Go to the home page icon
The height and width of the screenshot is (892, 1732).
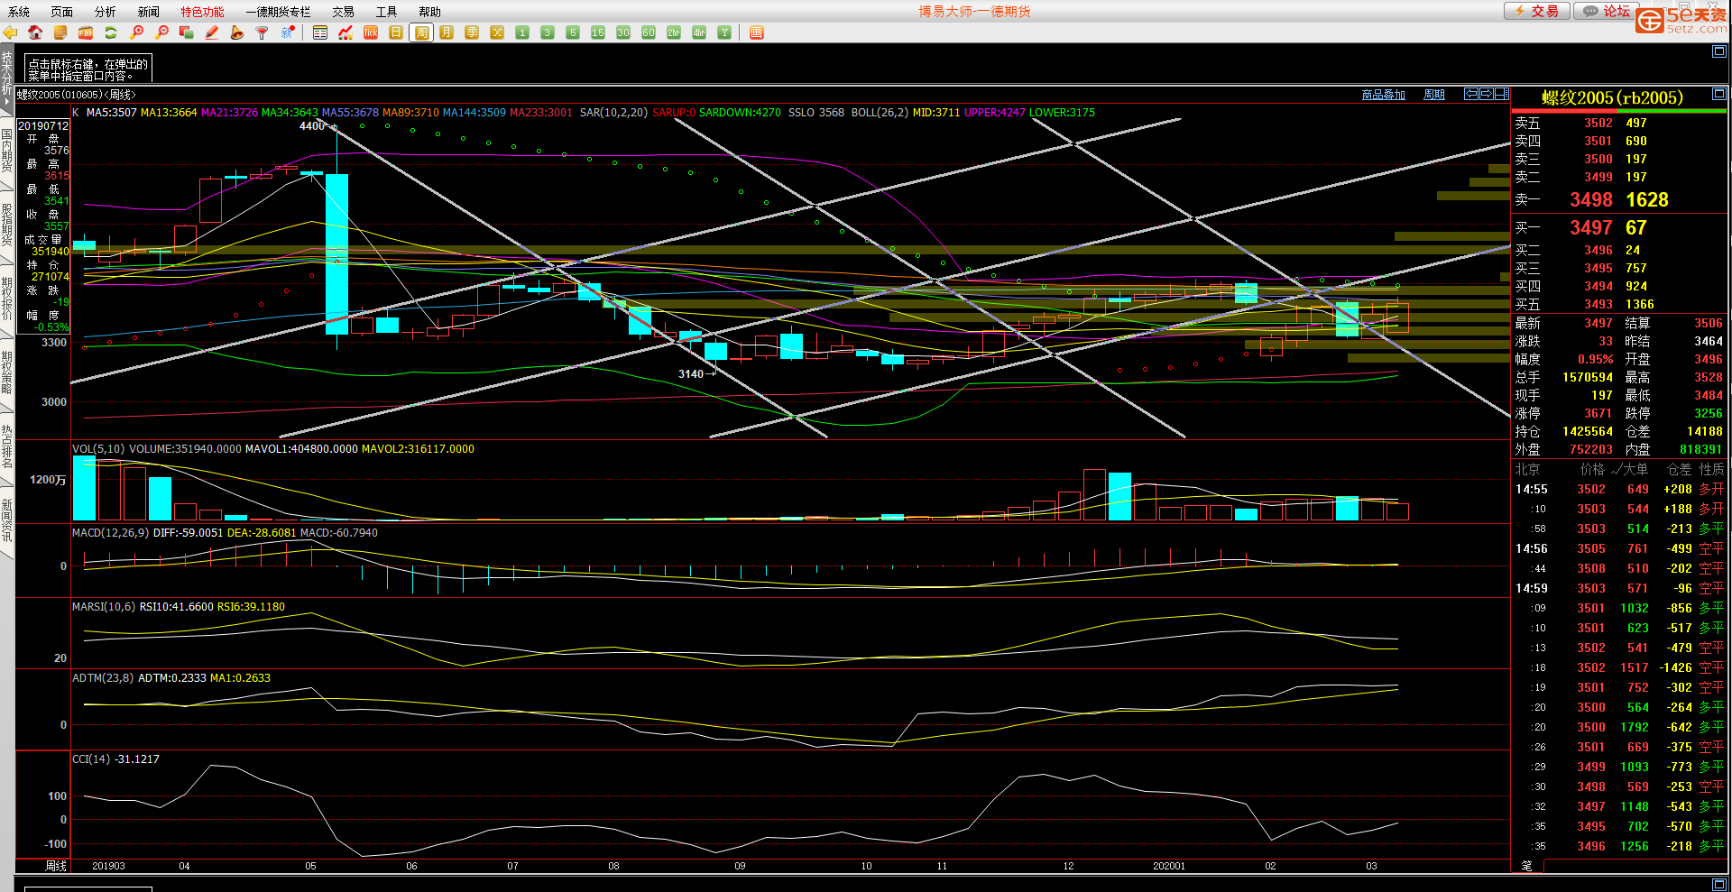[35, 32]
